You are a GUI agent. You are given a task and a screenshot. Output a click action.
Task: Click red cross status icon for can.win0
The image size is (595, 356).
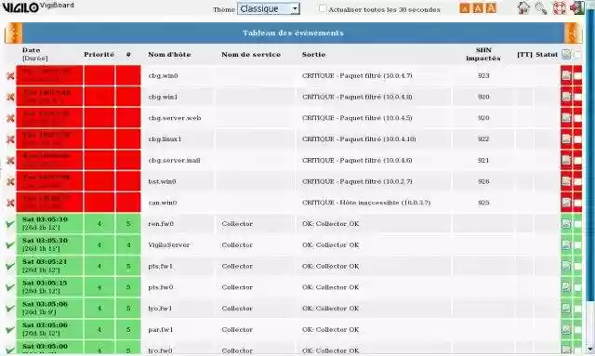(10, 203)
